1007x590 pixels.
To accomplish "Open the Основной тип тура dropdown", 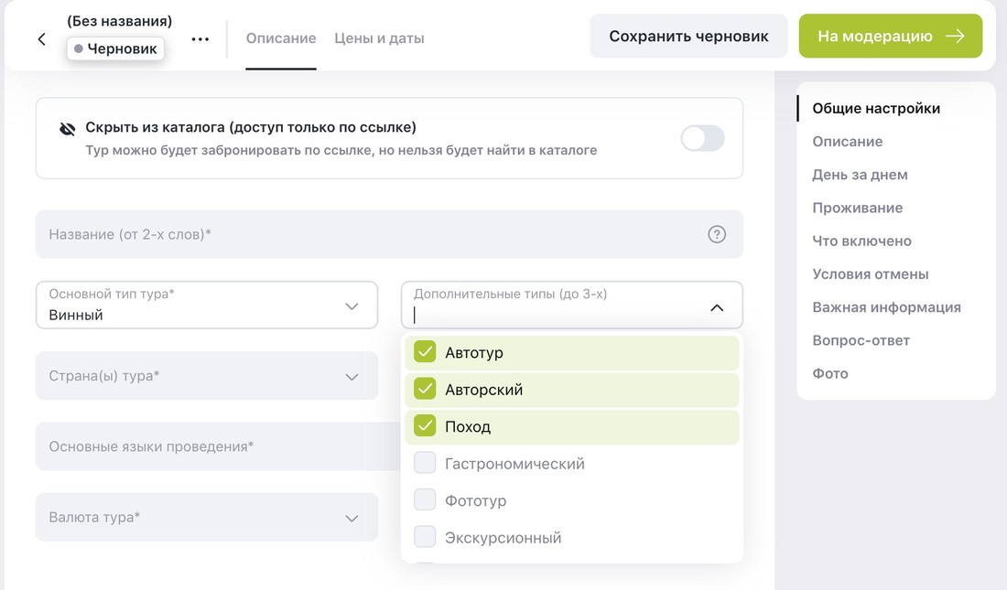I will coord(207,305).
